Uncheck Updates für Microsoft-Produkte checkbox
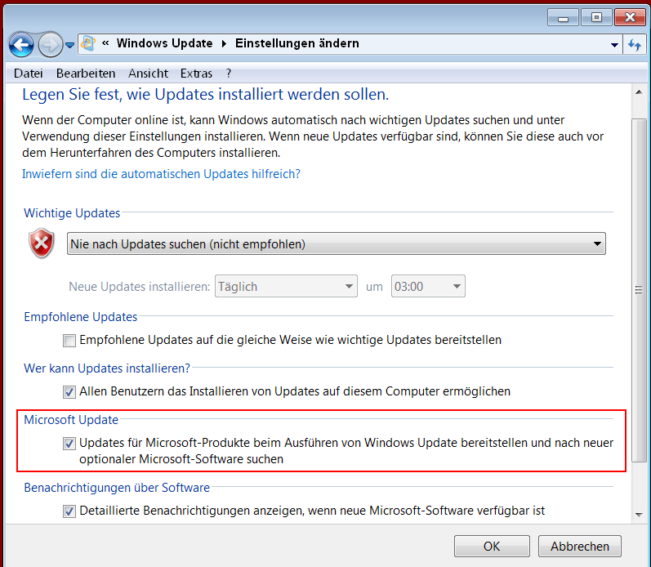This screenshot has width=651, height=567. point(69,443)
